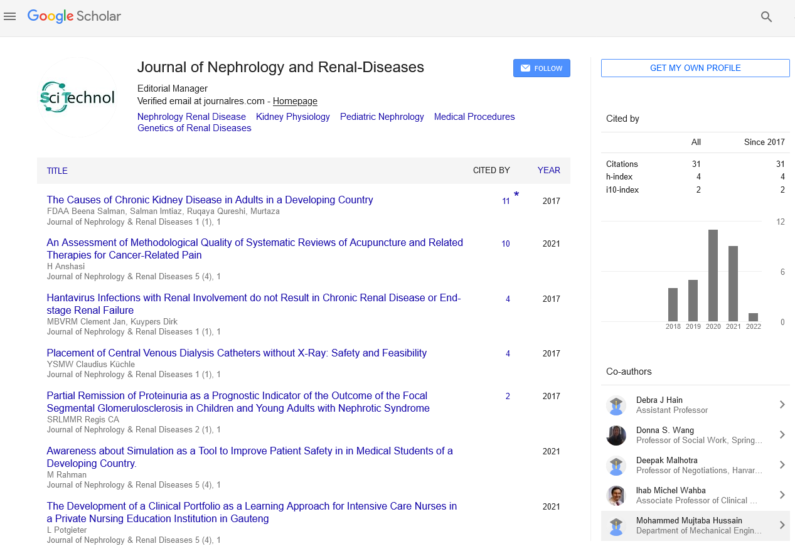Image resolution: width=795 pixels, height=551 pixels.
Task: Open Central Venous Dialysis Catheters article
Action: tap(237, 353)
